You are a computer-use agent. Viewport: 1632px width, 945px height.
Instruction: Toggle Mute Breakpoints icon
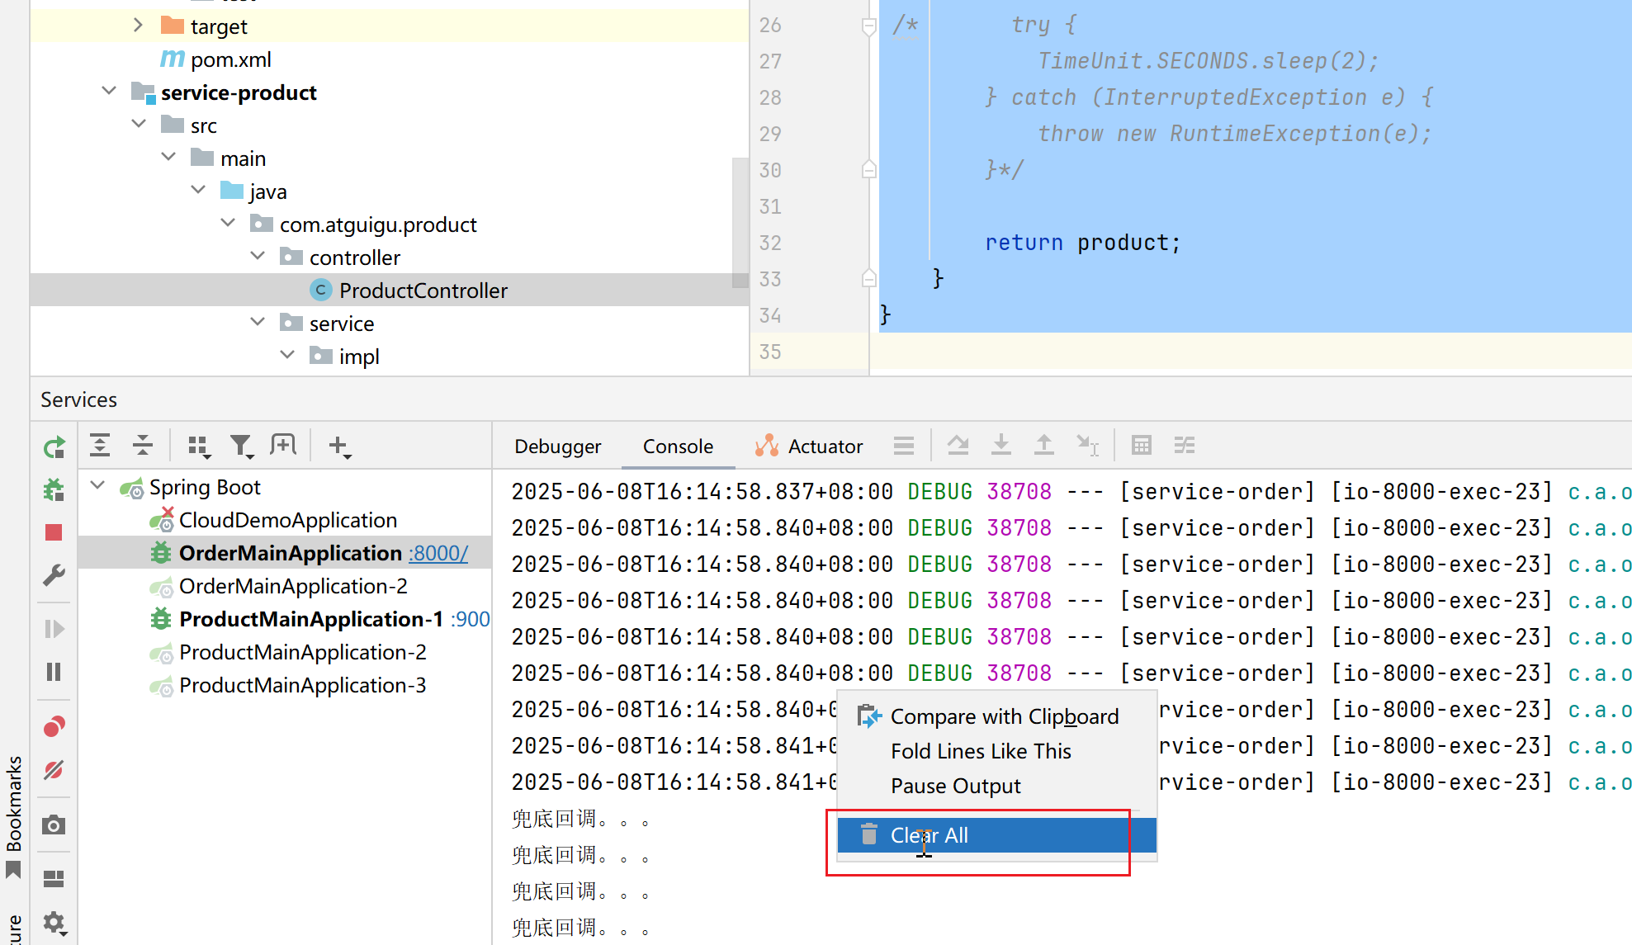point(54,770)
